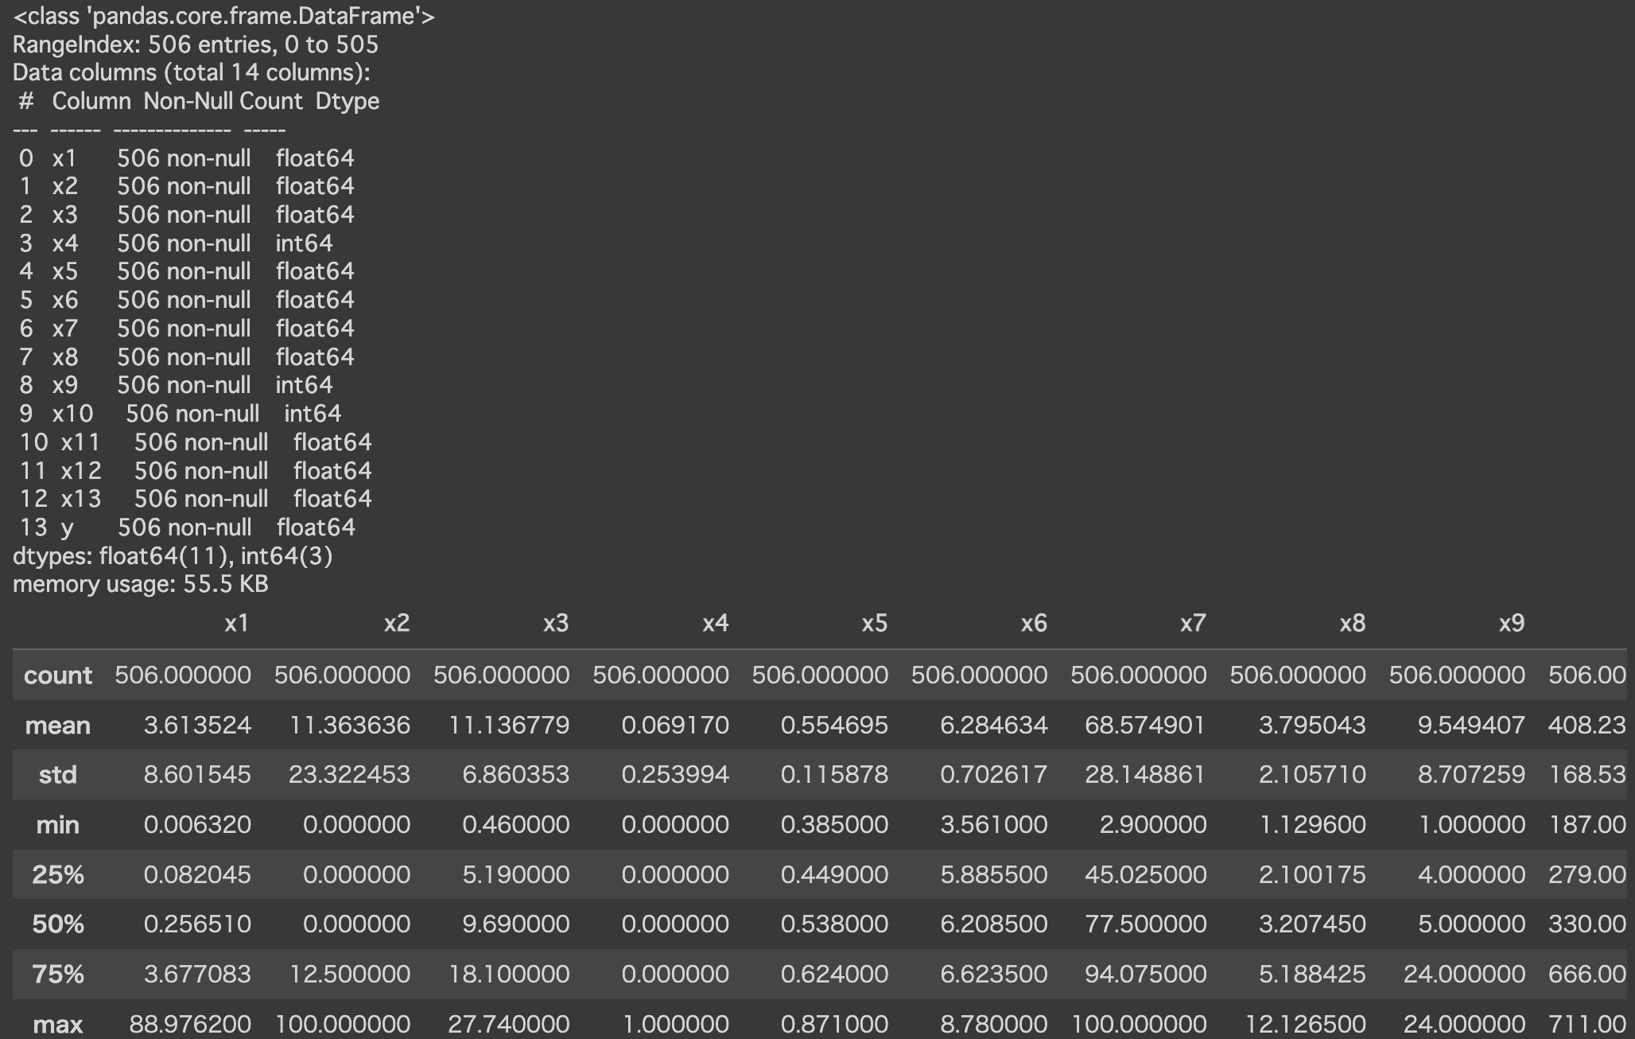Image resolution: width=1635 pixels, height=1039 pixels.
Task: Click the max row label
Action: 58,1024
